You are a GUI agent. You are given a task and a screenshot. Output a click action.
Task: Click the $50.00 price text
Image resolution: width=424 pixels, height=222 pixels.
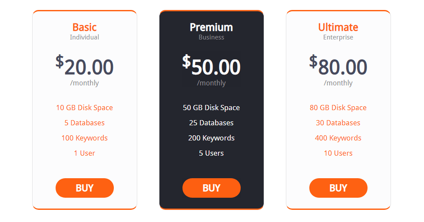212,65
